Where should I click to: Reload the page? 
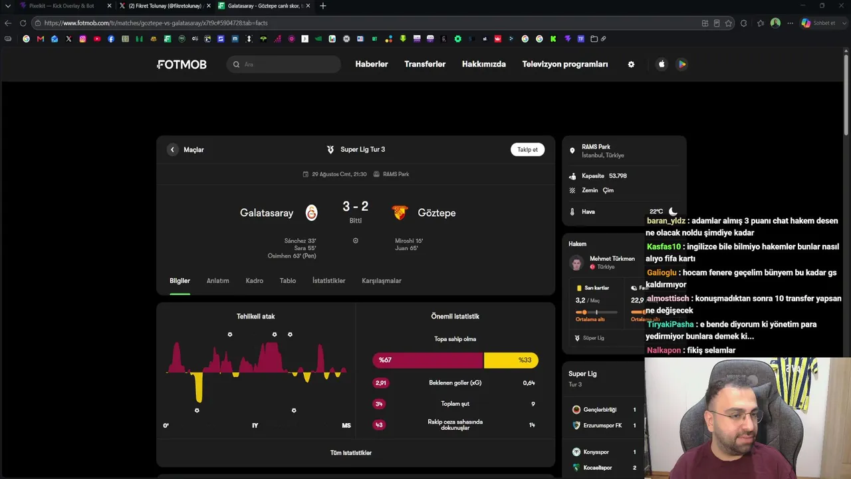point(23,23)
